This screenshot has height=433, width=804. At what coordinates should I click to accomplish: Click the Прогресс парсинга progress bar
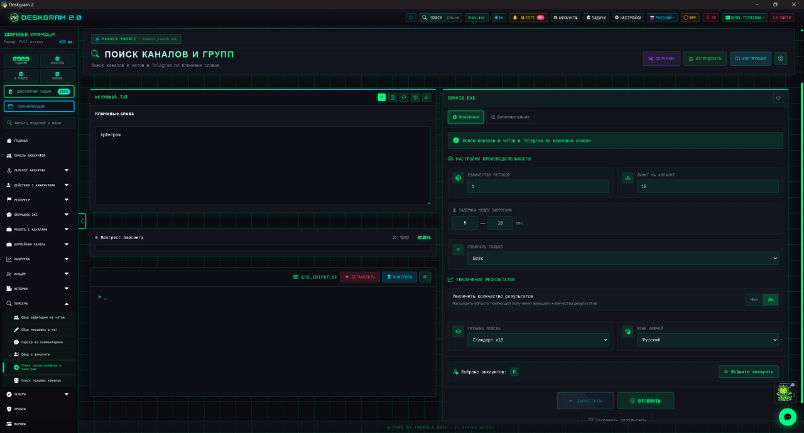263,248
